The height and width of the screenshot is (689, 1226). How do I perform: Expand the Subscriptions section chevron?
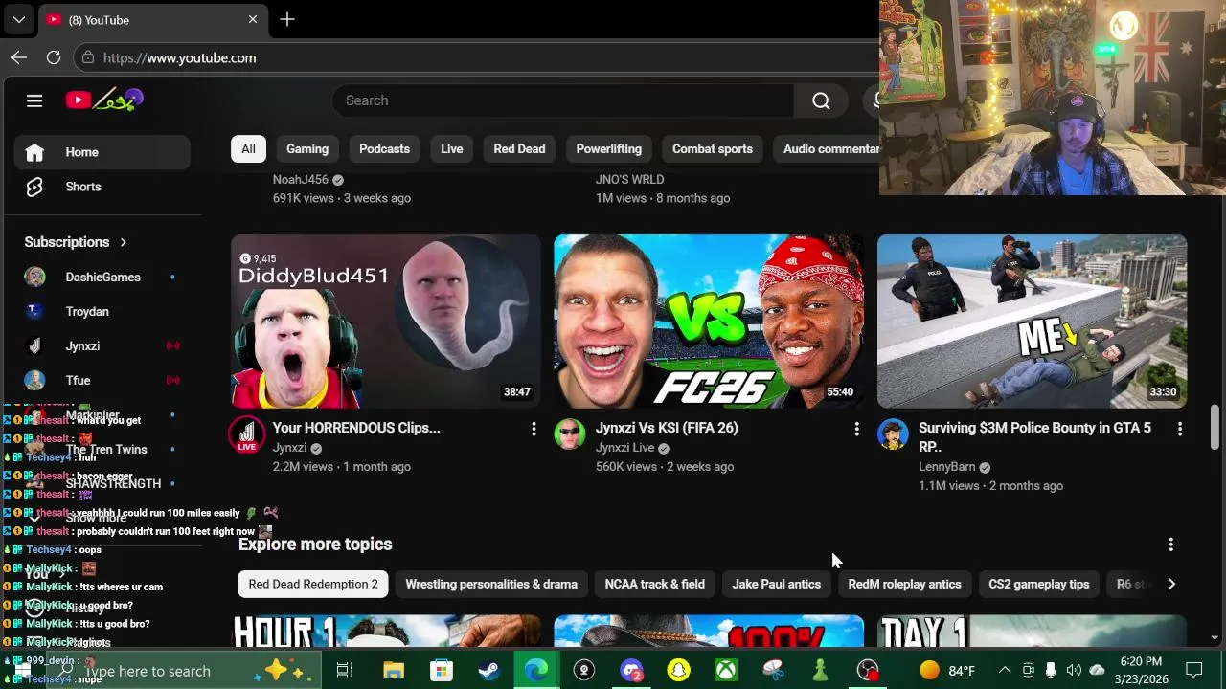pos(123,242)
